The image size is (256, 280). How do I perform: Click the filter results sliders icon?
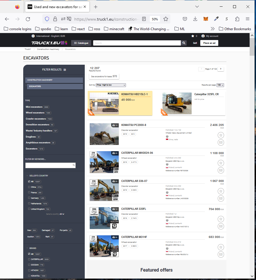(65, 70)
